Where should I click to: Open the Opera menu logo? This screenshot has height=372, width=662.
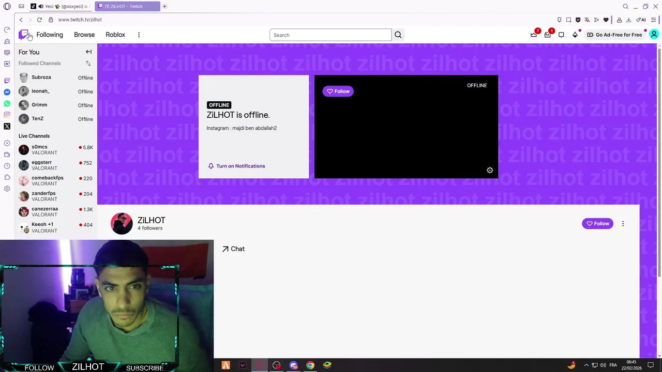click(x=7, y=6)
